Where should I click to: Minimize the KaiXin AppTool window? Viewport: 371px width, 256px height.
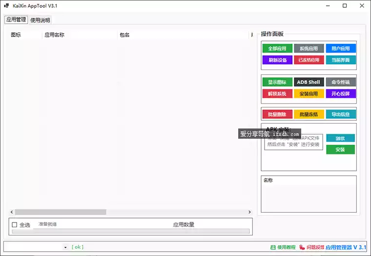[328, 6]
